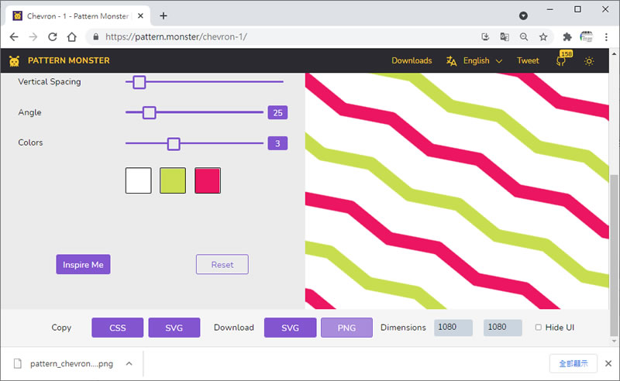Click the scrollbar up arrow
Screen dimensions: 620x381
[614, 53]
